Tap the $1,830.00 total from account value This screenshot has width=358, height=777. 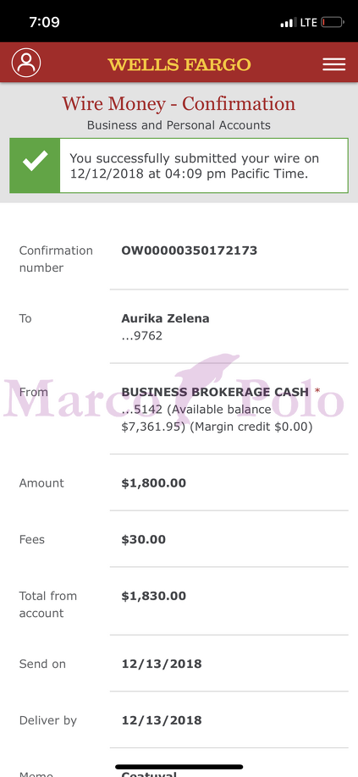coord(153,596)
